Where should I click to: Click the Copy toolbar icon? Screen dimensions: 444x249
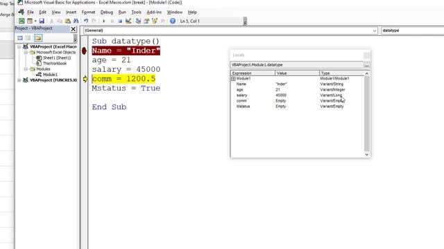point(60,21)
